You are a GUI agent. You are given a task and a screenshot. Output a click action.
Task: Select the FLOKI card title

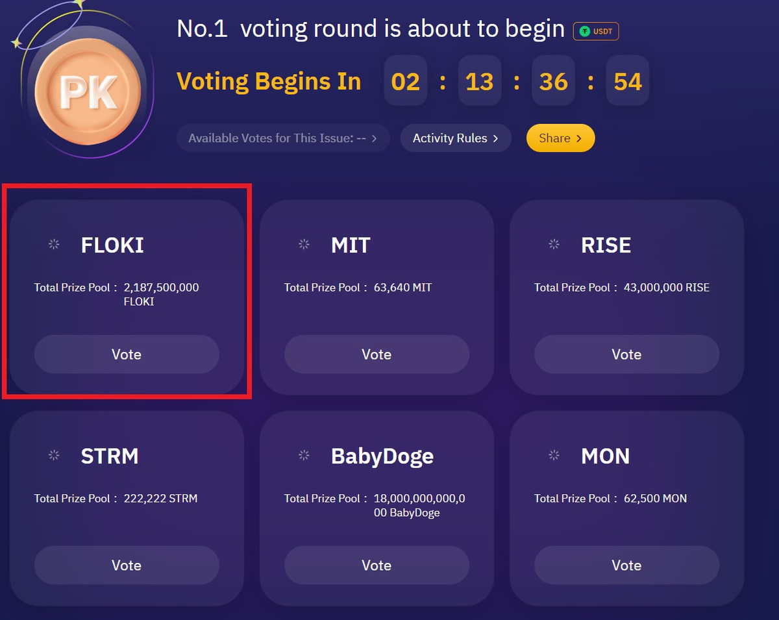112,245
